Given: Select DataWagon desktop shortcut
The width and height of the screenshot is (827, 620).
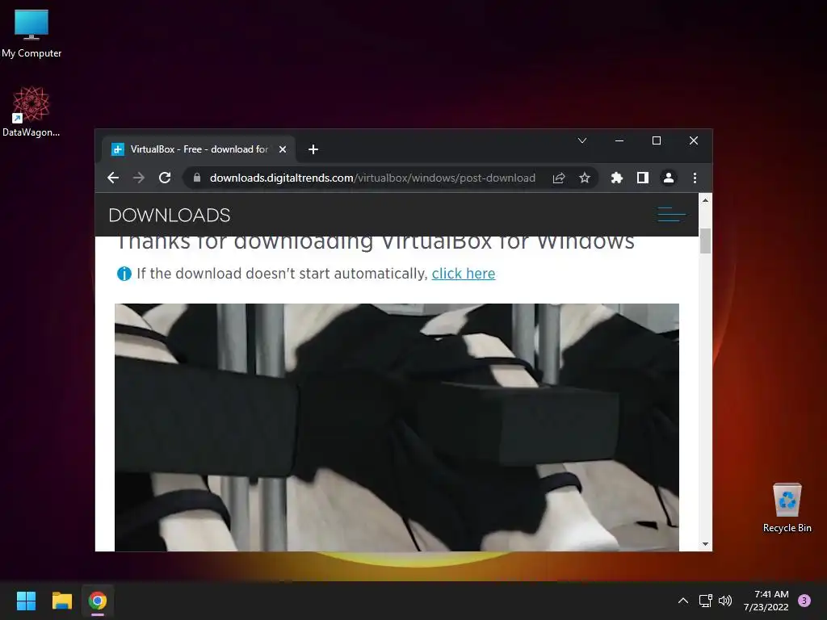Looking at the screenshot, I should click(31, 111).
